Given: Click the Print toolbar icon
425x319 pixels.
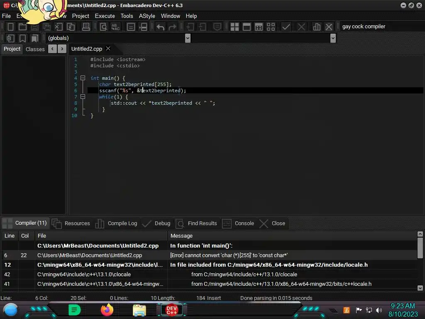Looking at the screenshot, I should [86, 27].
